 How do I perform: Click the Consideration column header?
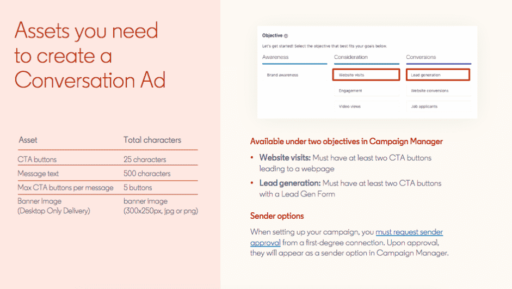click(x=351, y=57)
